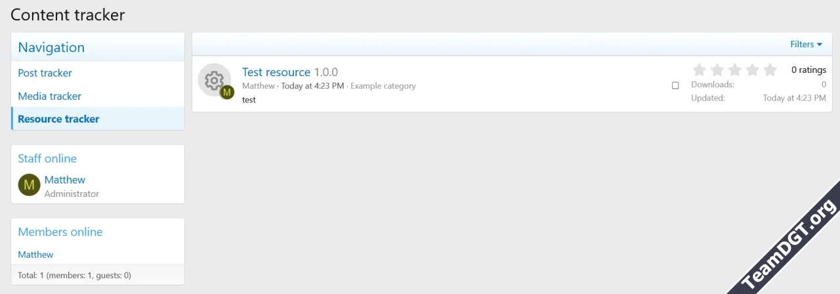840x294 pixels.
Task: Select Resource tracker in Navigation
Action: (x=58, y=119)
